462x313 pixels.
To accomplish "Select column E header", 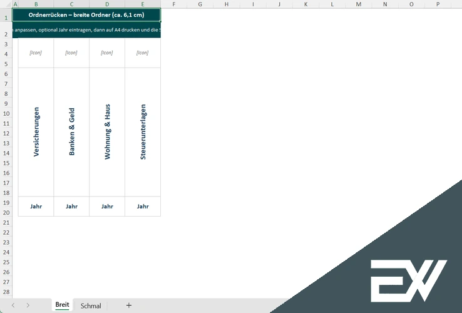I will (x=143, y=4).
